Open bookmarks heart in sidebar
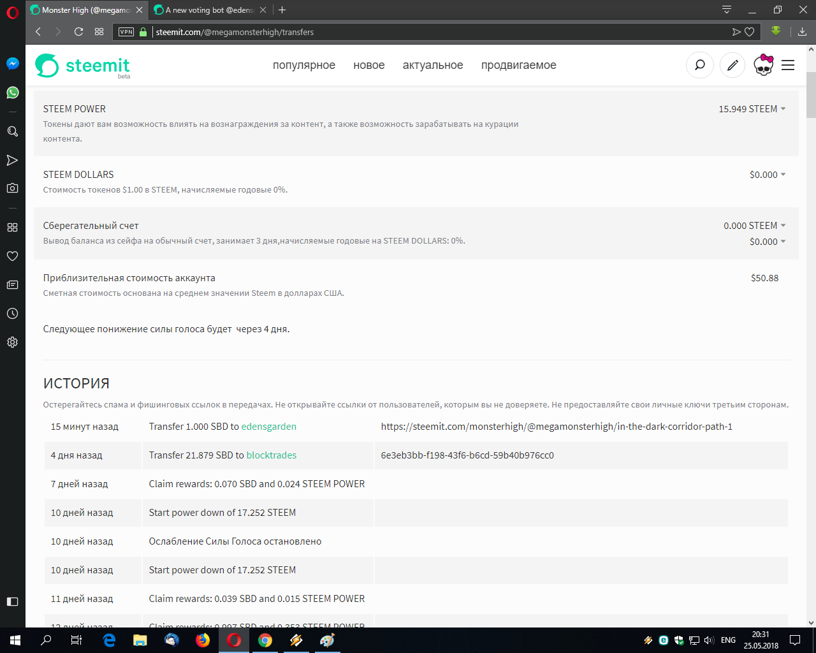Image resolution: width=816 pixels, height=653 pixels. point(12,256)
